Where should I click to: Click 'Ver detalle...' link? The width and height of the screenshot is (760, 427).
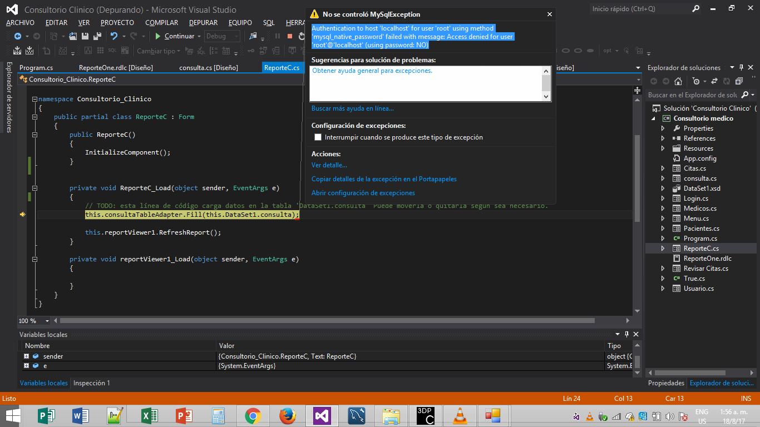[x=329, y=165]
